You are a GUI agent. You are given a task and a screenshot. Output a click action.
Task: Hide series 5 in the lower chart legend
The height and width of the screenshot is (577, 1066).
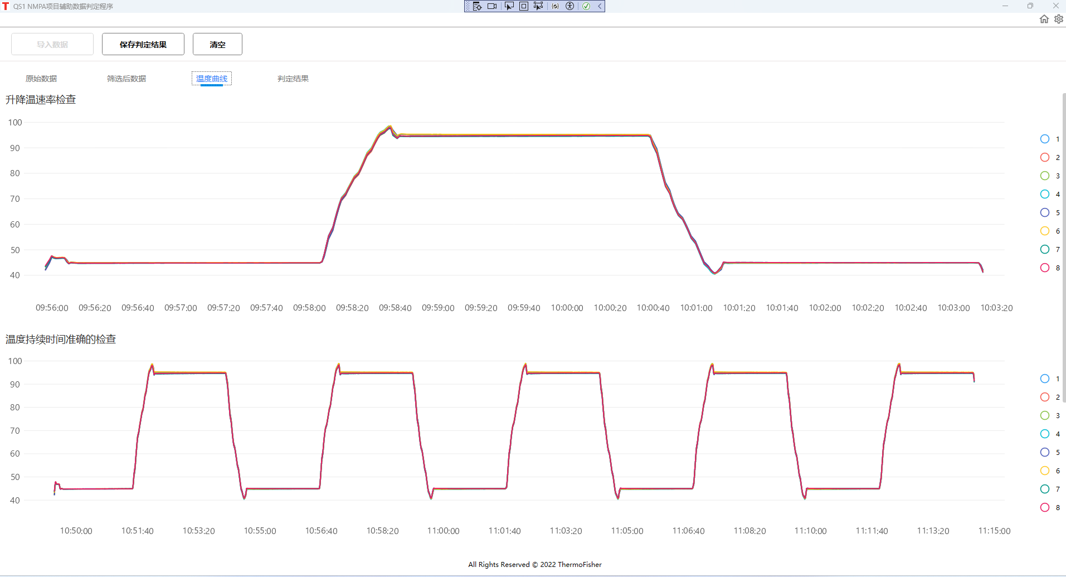point(1050,452)
